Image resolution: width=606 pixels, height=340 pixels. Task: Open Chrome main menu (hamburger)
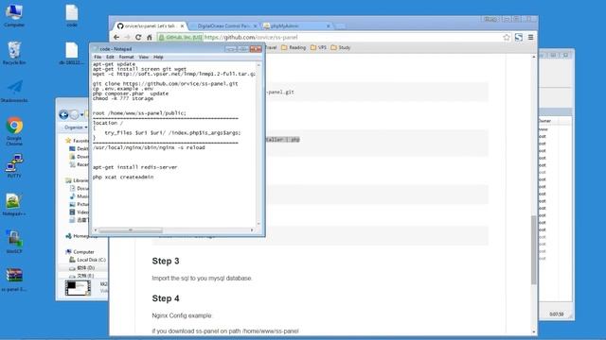coord(530,38)
